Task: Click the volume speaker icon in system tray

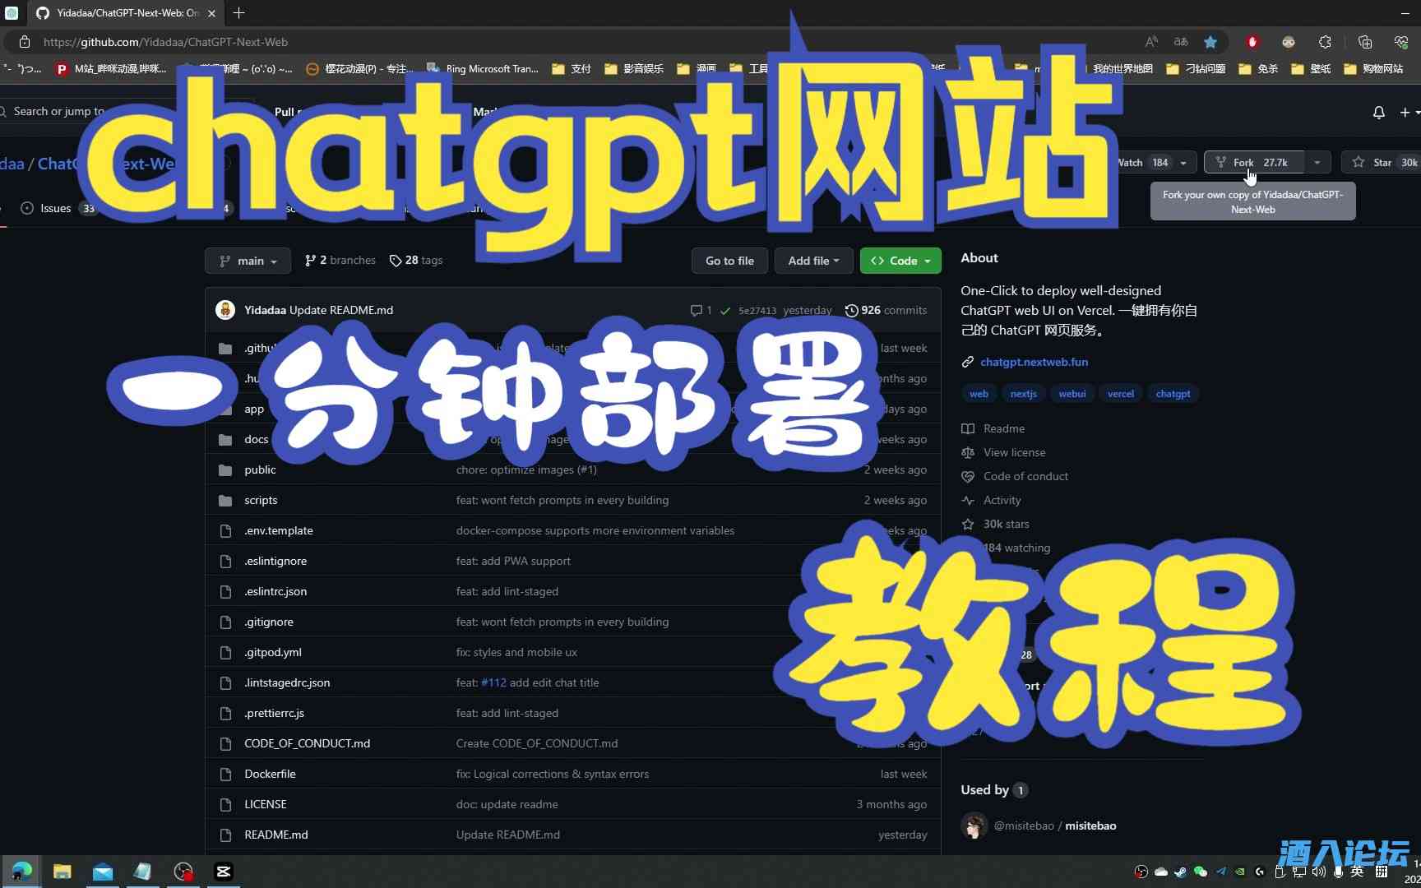Action: tap(1319, 872)
